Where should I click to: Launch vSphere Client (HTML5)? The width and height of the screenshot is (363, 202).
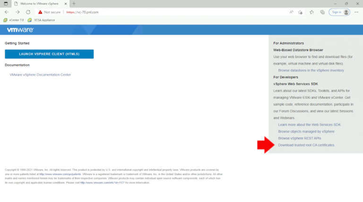(49, 54)
